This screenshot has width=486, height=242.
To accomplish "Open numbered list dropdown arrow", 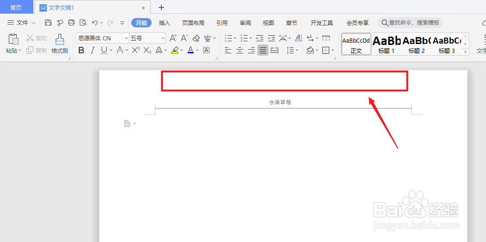I will tap(250, 38).
